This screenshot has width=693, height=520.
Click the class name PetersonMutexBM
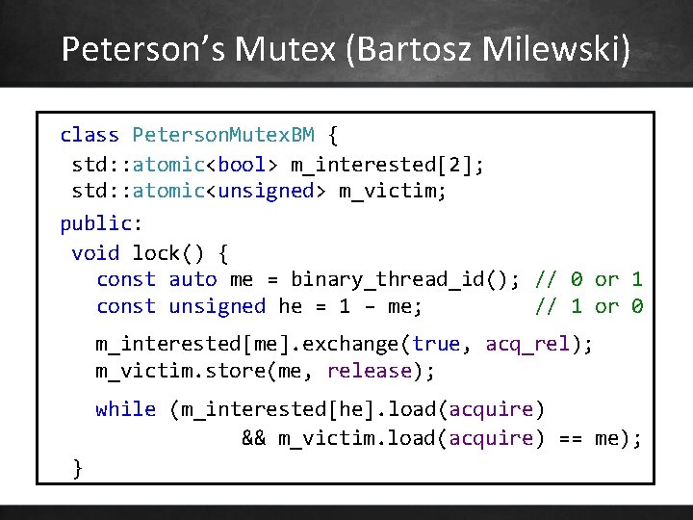click(x=223, y=135)
